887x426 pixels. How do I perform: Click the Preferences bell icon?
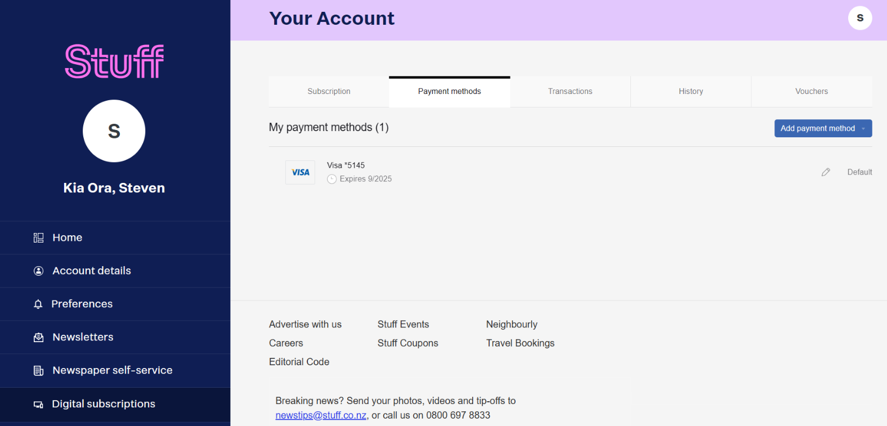pyautogui.click(x=38, y=304)
